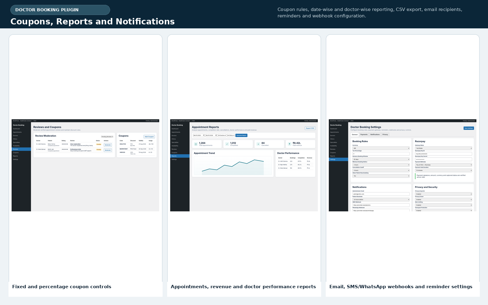Click the Save Settings button
The image size is (488, 305).
468,128
